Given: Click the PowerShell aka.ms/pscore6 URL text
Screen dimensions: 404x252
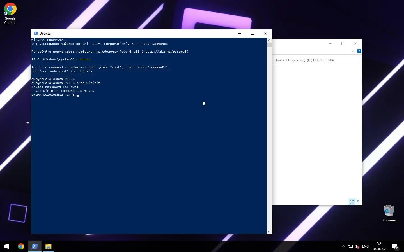Looking at the screenshot, I should (165, 52).
